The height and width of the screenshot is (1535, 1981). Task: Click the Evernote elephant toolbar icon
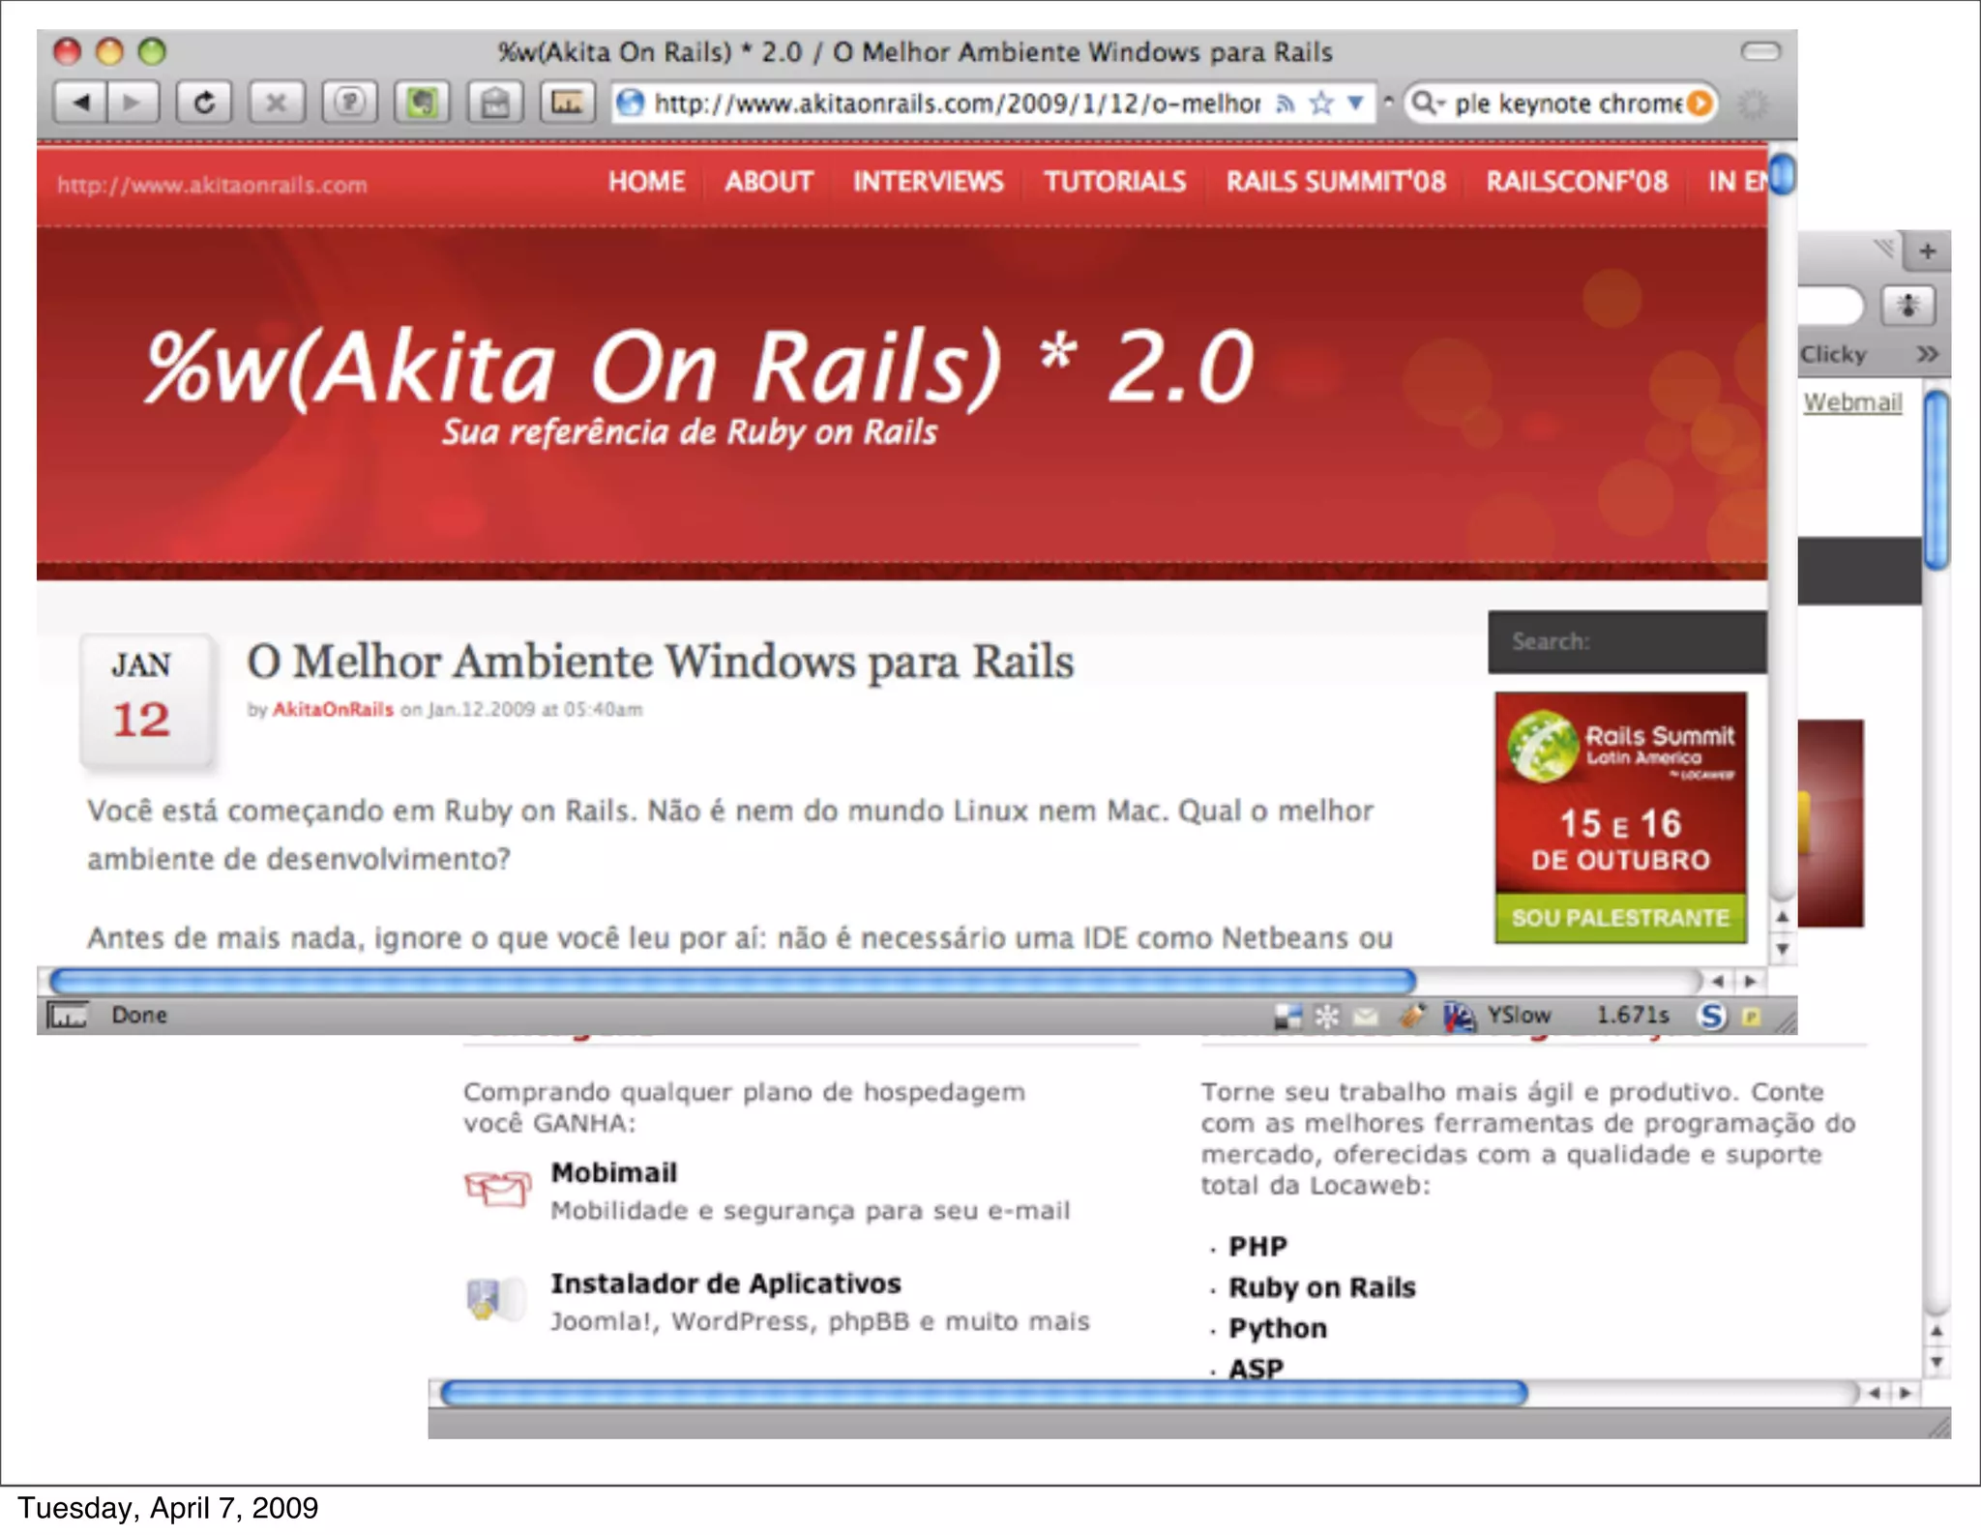tap(422, 103)
